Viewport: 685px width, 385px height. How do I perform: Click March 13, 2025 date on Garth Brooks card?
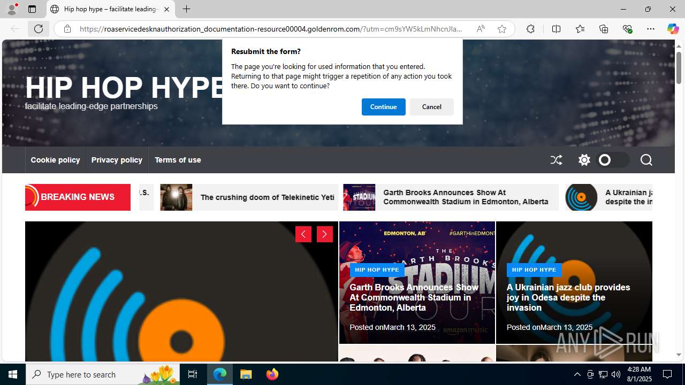(x=409, y=327)
